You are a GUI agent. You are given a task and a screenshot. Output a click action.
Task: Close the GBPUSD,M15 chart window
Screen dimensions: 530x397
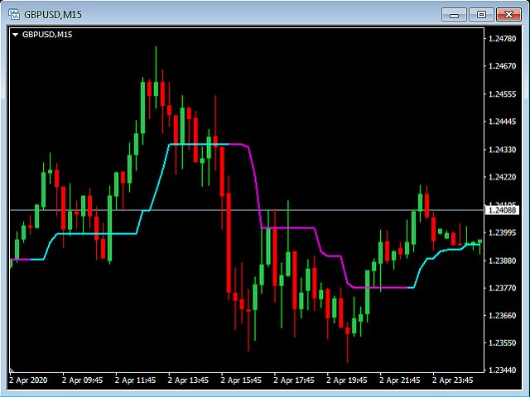point(508,15)
